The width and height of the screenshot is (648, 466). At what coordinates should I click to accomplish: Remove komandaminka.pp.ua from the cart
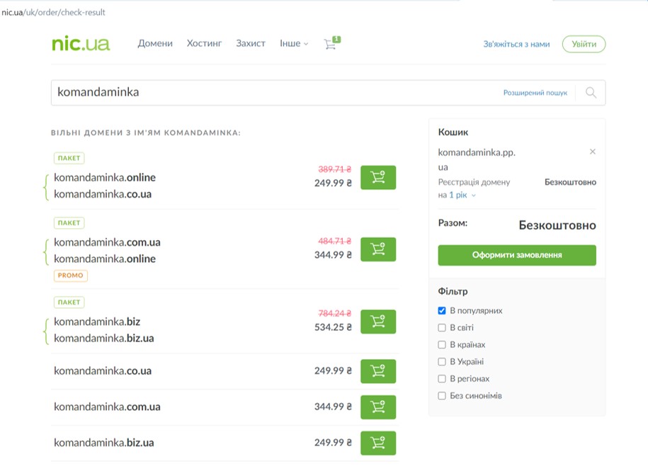pos(593,152)
